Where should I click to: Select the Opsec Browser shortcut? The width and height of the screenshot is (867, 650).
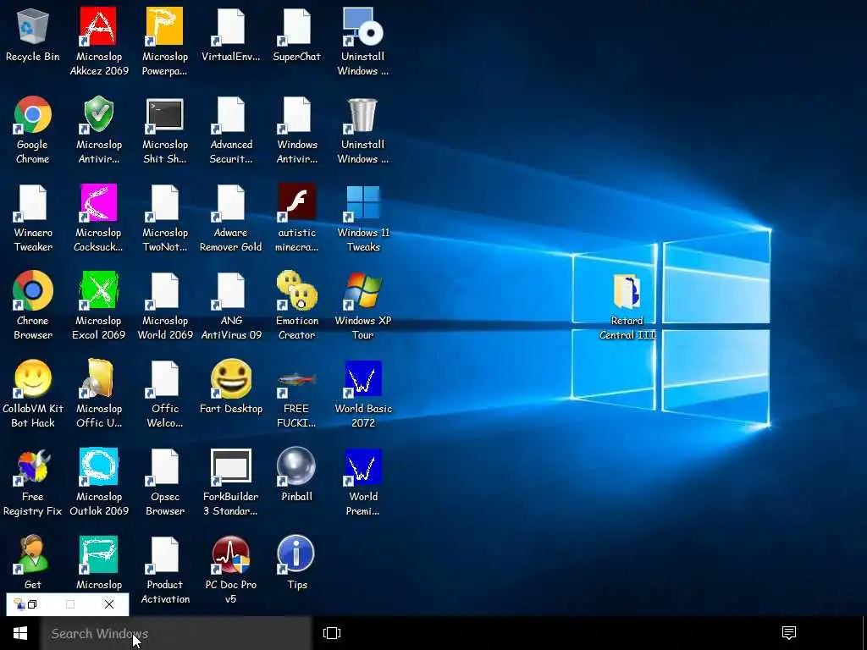click(x=165, y=482)
